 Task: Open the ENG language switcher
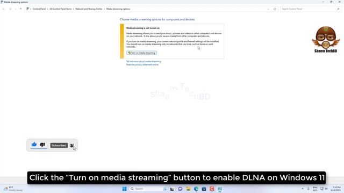coord(315,189)
